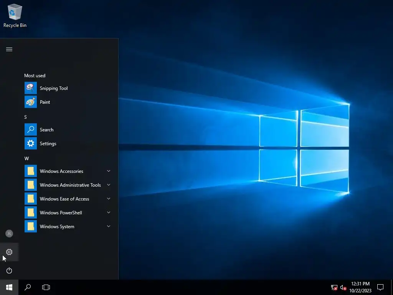
Task: Click the Windows Ease of Access label
Action: pyautogui.click(x=64, y=199)
